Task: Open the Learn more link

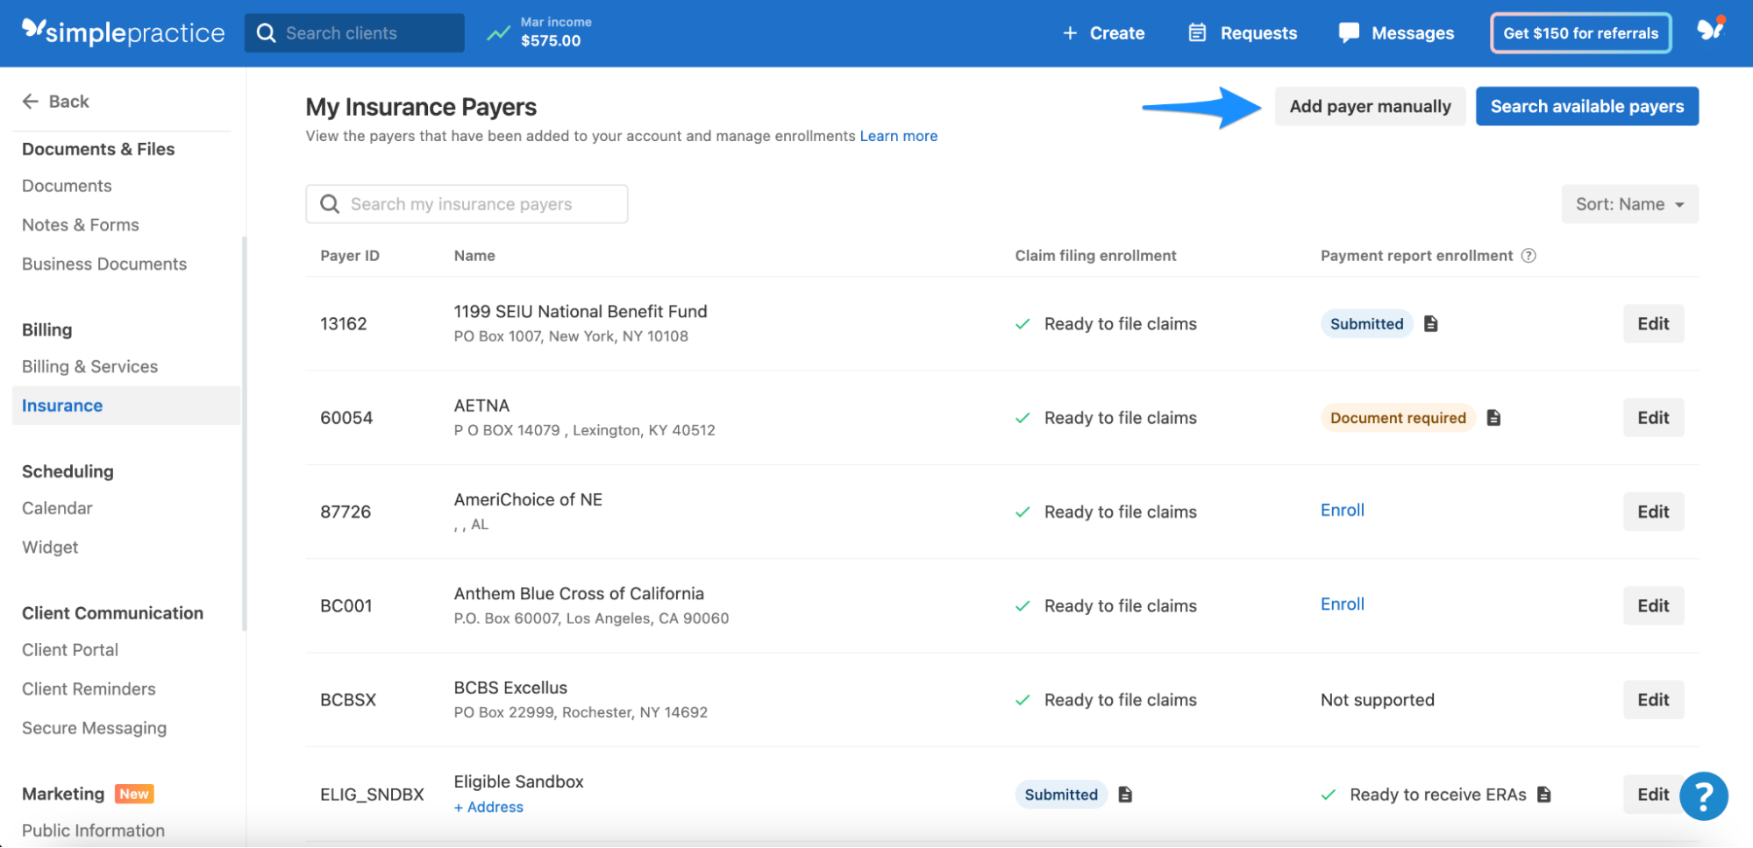Action: pos(898,136)
